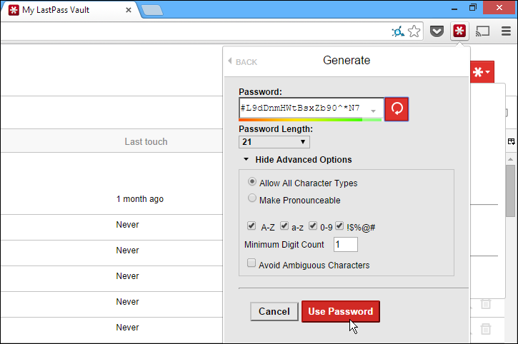Click the password strength meter bar

point(310,119)
